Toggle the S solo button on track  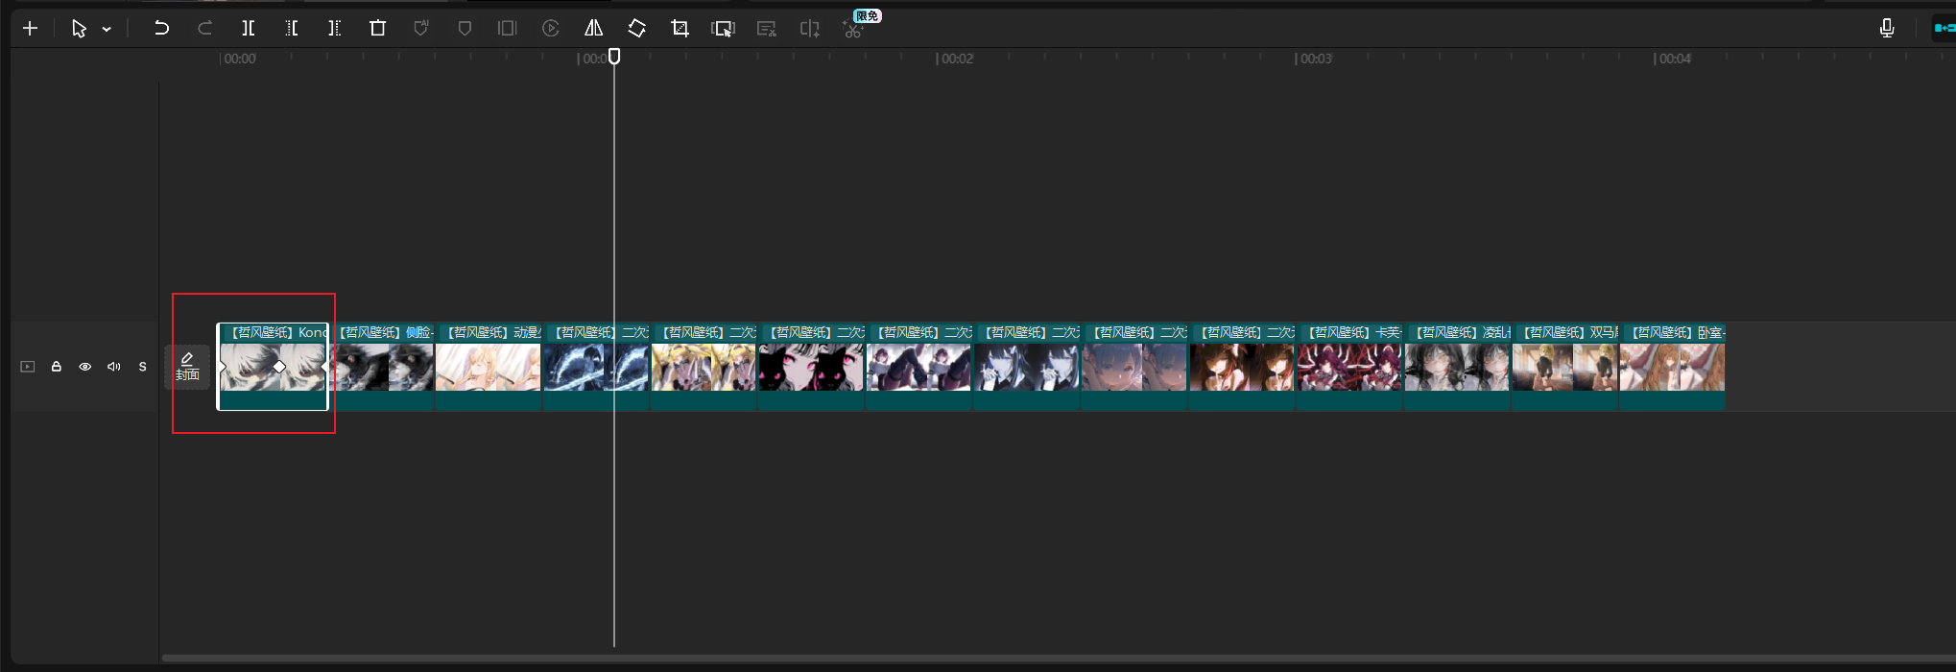(143, 367)
